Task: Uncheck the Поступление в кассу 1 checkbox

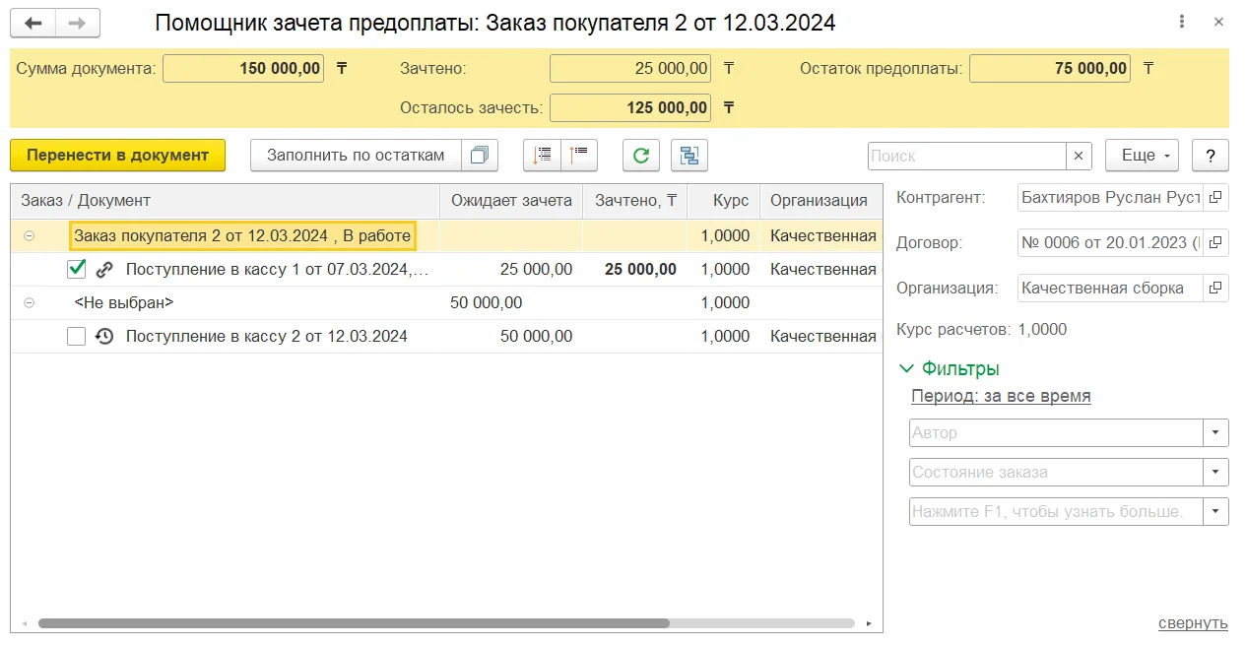Action: 76,269
